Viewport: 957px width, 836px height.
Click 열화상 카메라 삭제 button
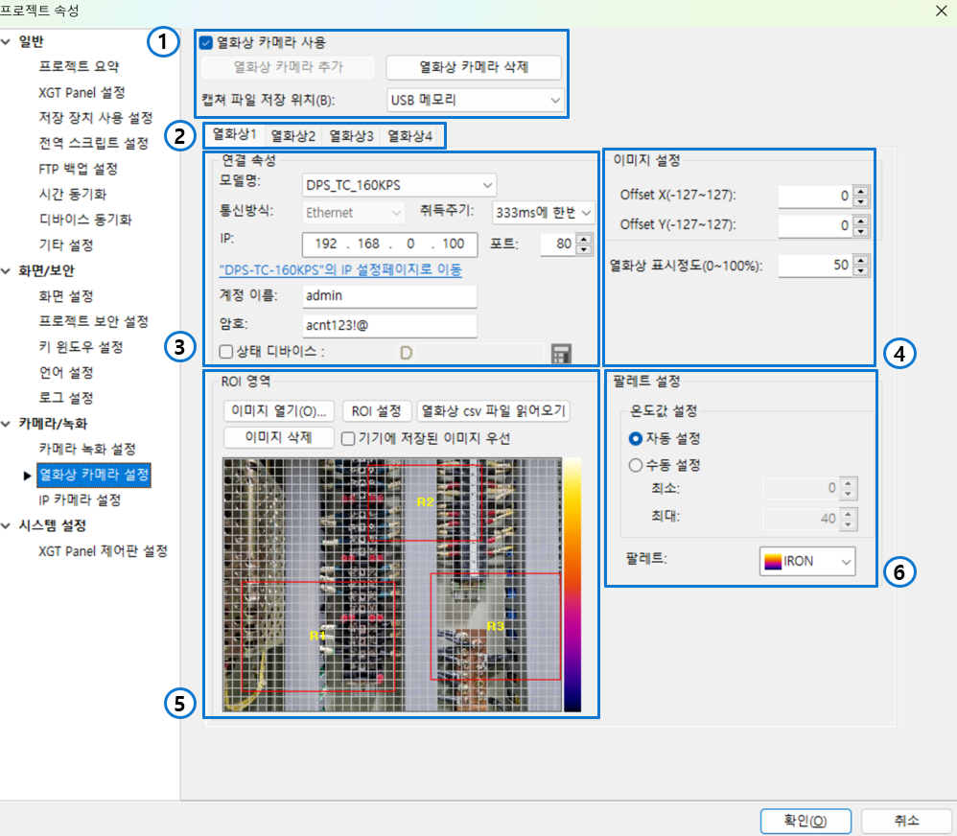474,67
